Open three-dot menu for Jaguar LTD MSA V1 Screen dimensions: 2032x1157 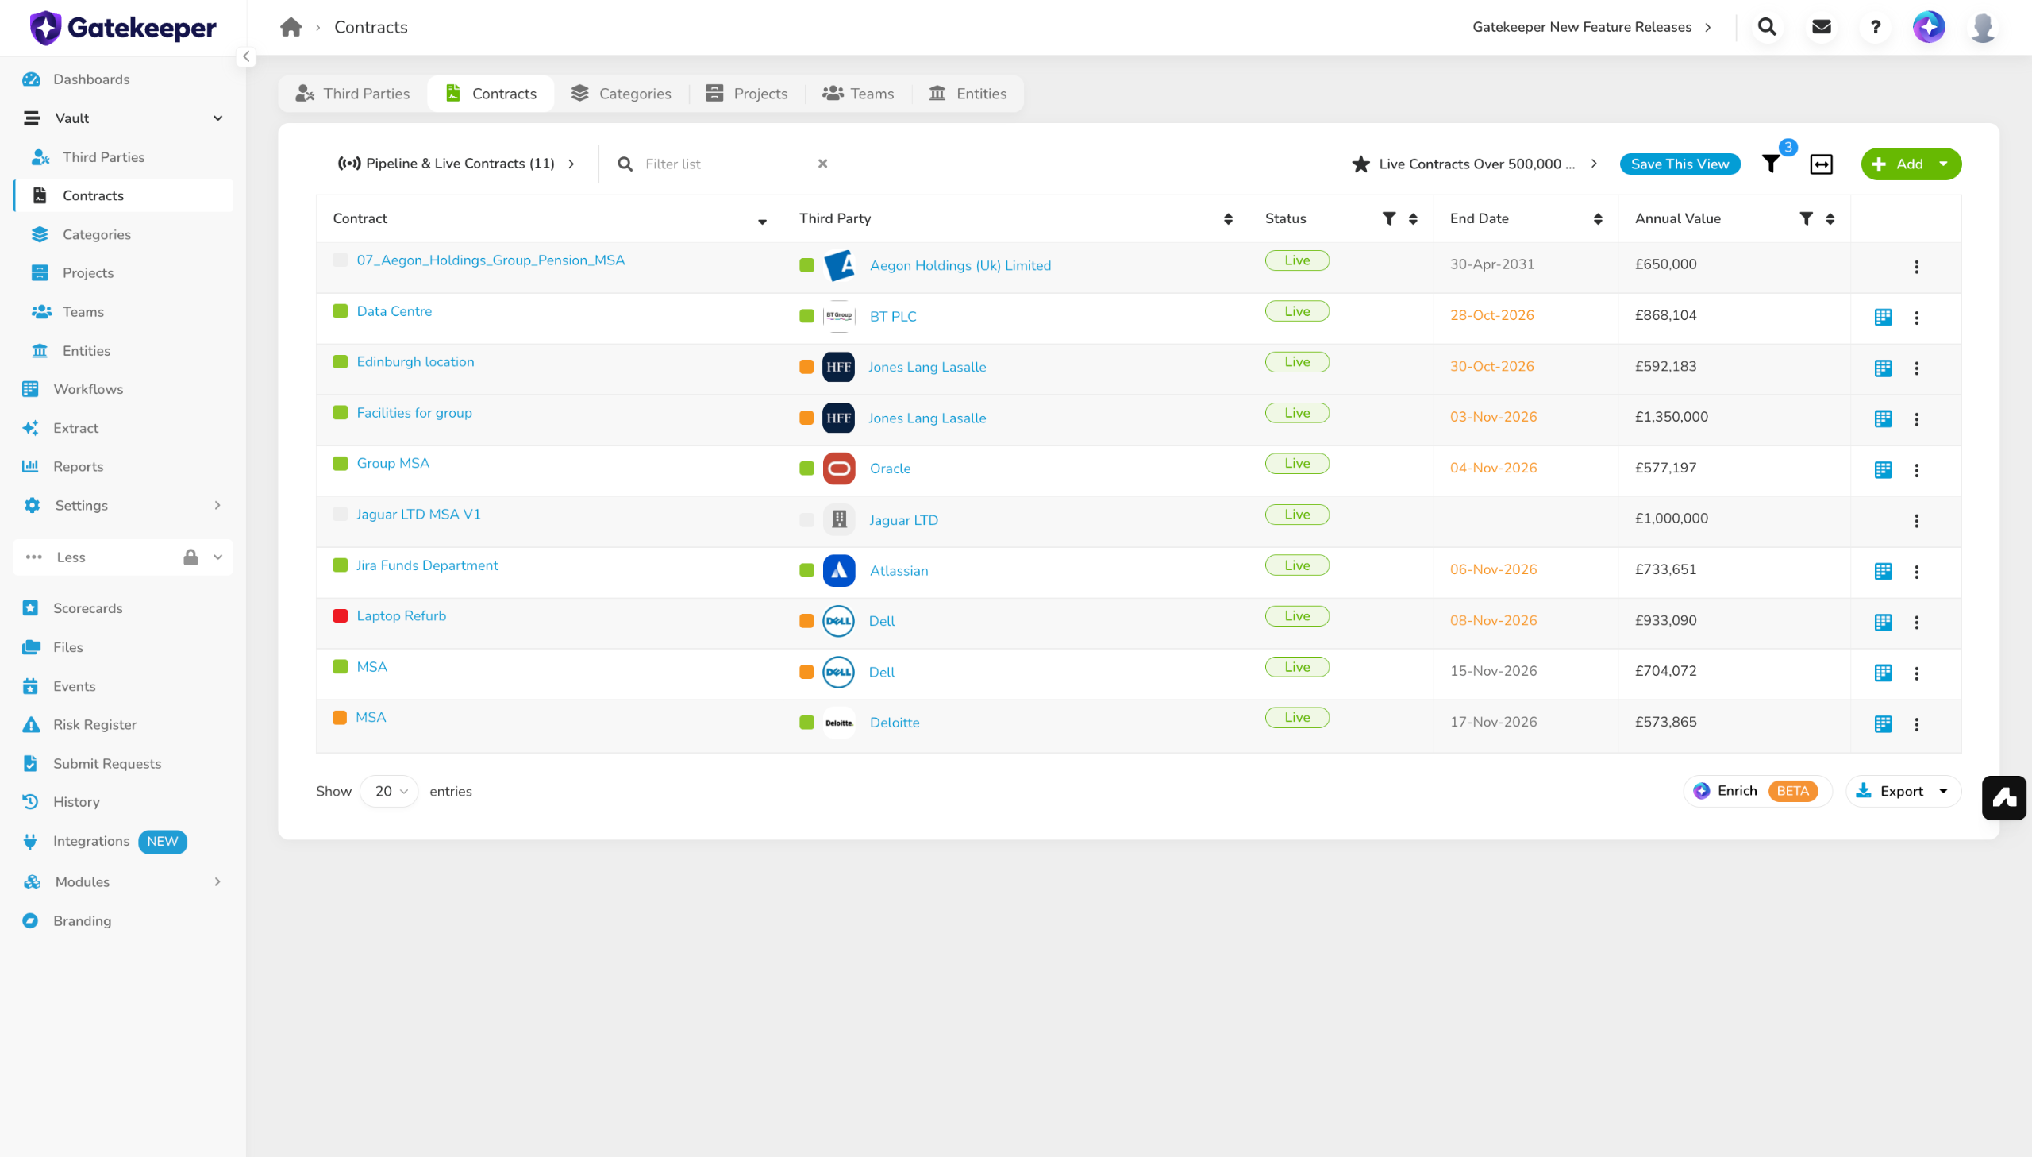tap(1916, 520)
